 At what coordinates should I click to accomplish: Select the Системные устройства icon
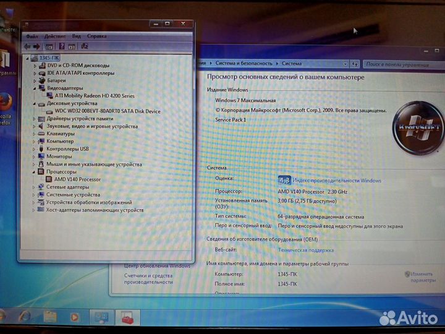(x=41, y=195)
